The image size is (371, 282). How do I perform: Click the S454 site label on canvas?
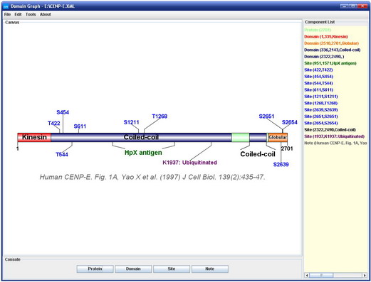point(63,112)
